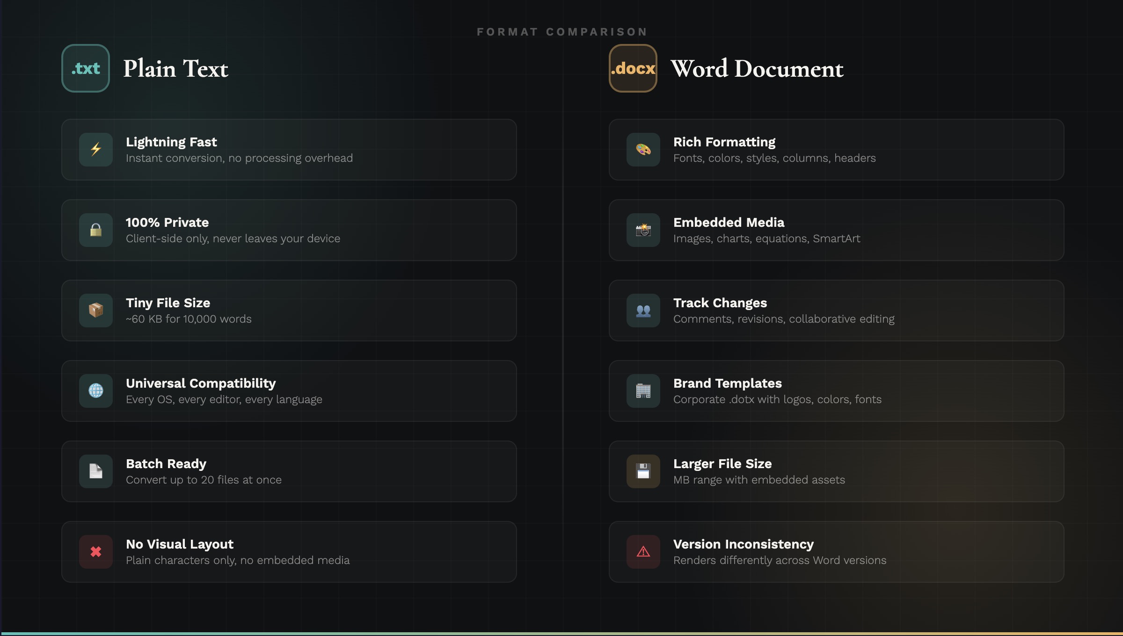Select the Plain Text heading
This screenshot has height=636, width=1123.
pyautogui.click(x=175, y=69)
